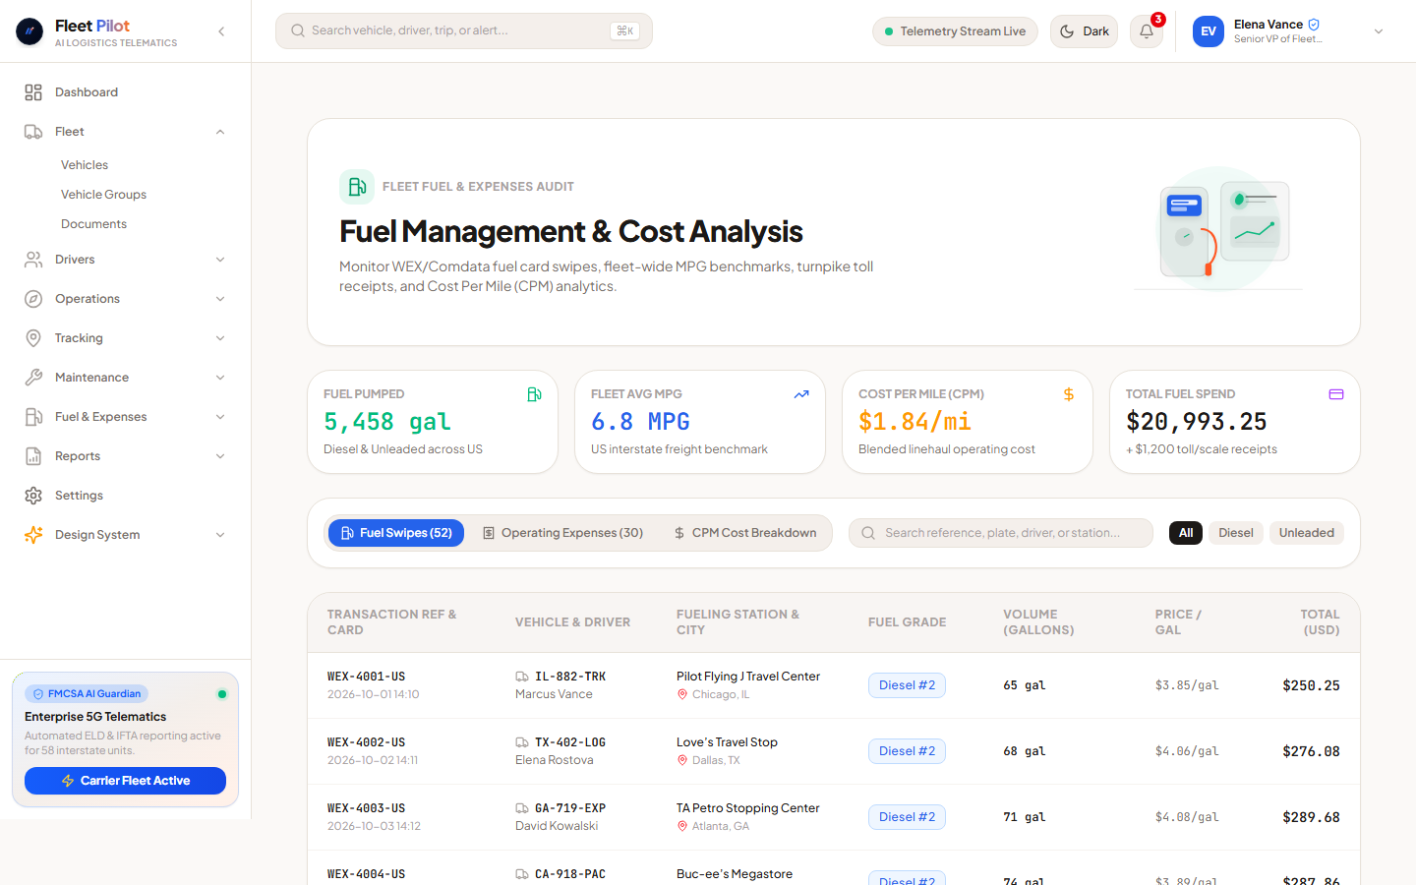Screen dimensions: 1416x885
Task: Click the card icon on Total Fuel Spend card
Action: coord(1336,394)
